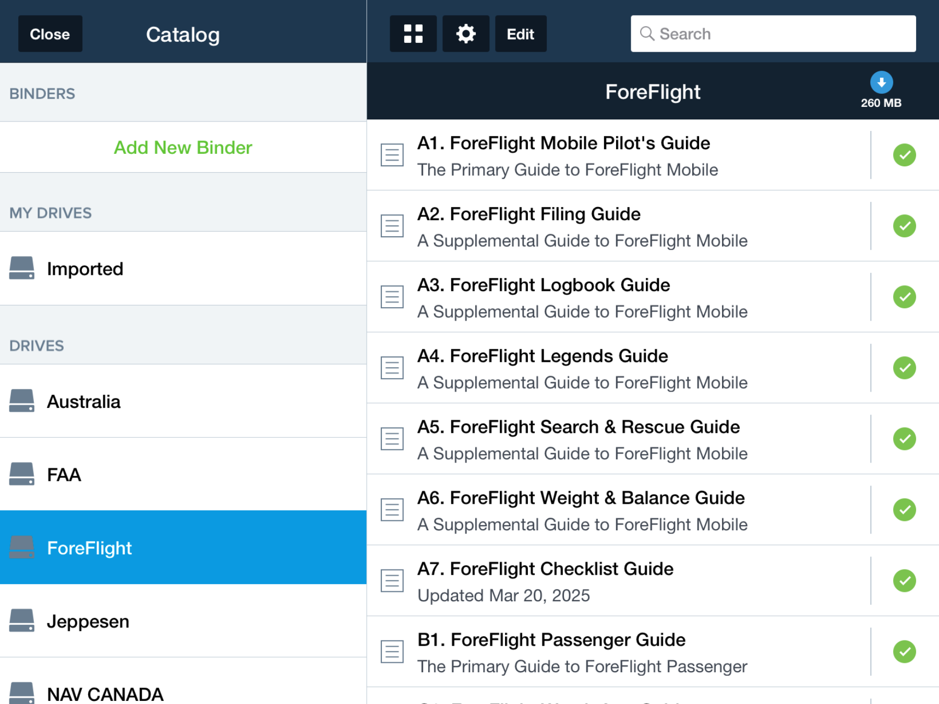This screenshot has width=939, height=704.
Task: Tap Add New Binder link
Action: tap(183, 148)
